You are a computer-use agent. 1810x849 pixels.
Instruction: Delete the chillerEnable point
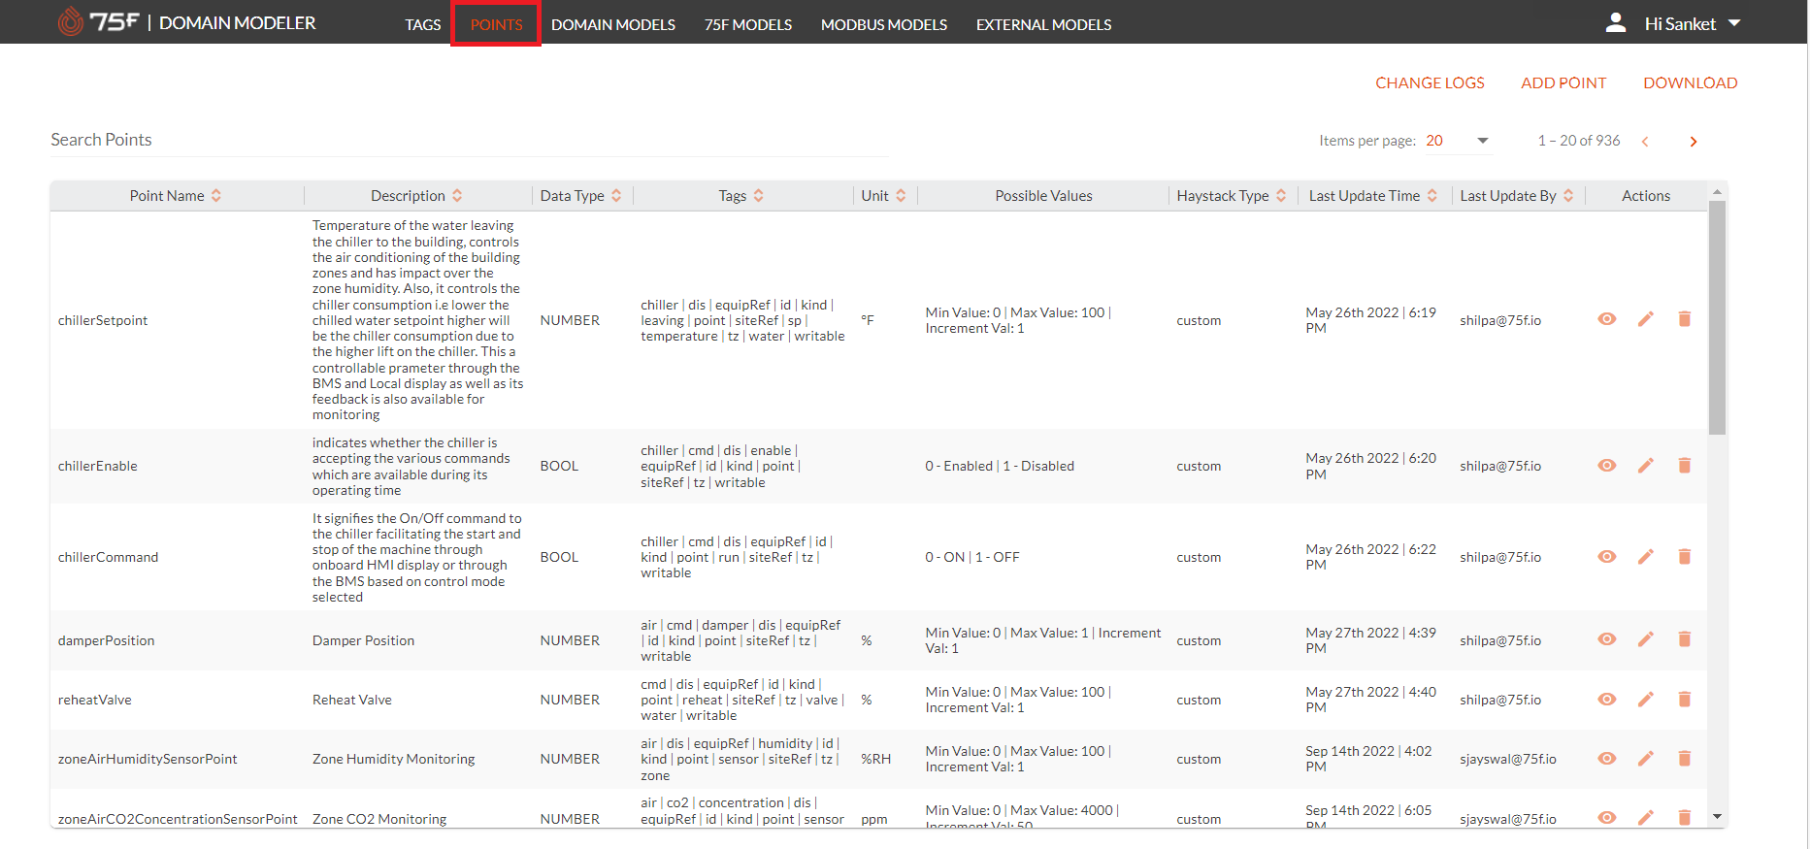pos(1685,466)
